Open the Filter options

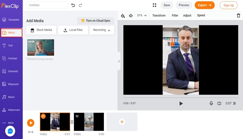click(175, 15)
